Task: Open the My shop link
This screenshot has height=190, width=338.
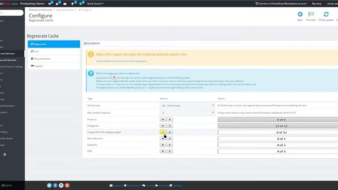Action: [317, 4]
